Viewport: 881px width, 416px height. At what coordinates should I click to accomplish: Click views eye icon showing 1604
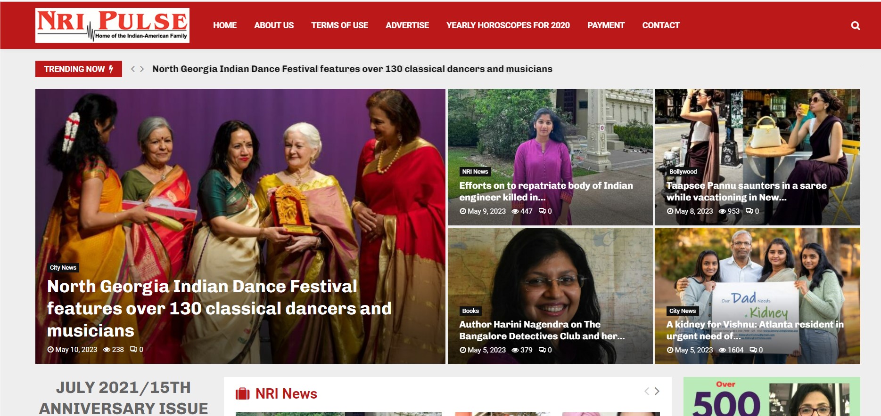(x=722, y=350)
